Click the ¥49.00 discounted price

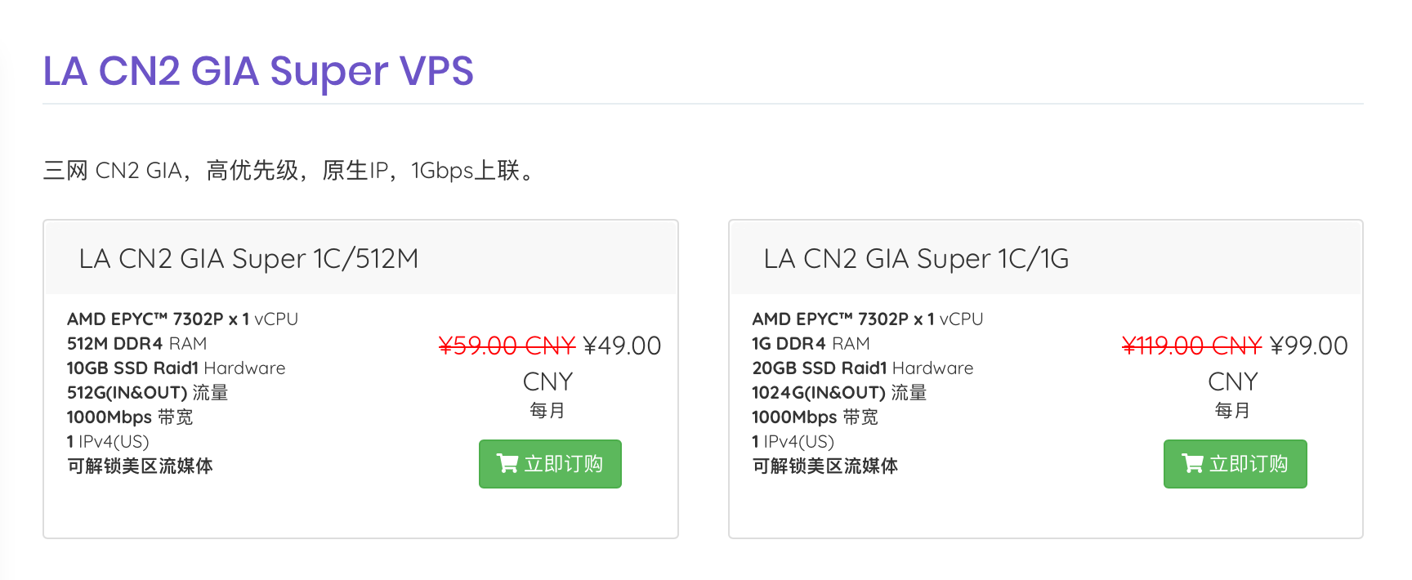tap(622, 346)
